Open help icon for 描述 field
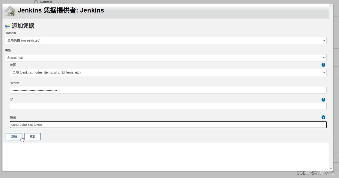 323,117
